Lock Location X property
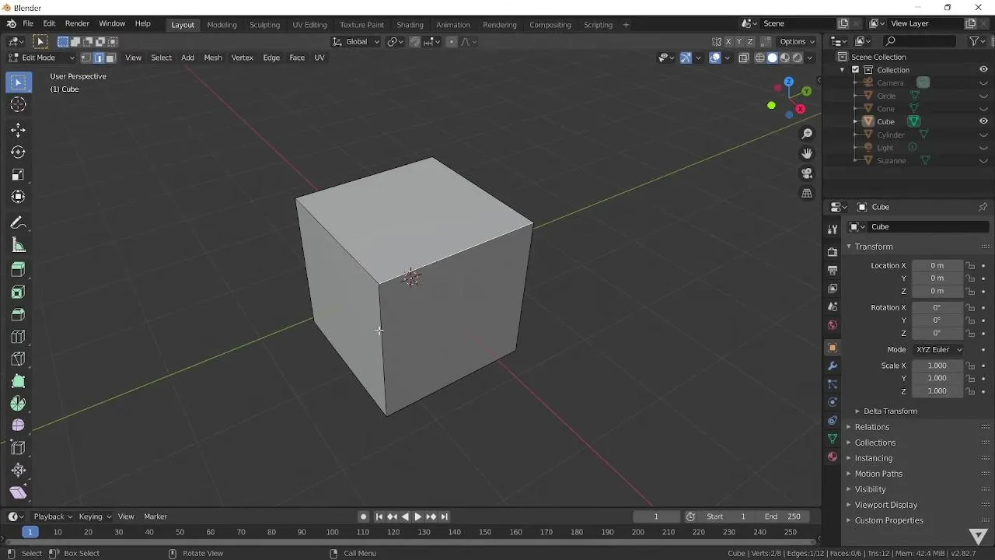Image resolution: width=995 pixels, height=560 pixels. [x=970, y=266]
